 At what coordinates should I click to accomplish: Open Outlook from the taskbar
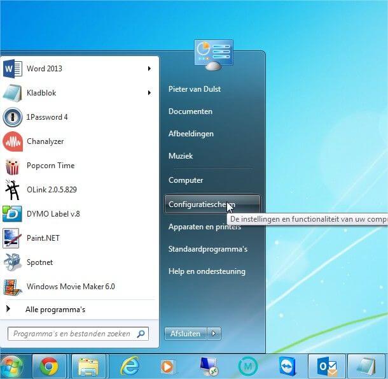pyautogui.click(x=327, y=366)
